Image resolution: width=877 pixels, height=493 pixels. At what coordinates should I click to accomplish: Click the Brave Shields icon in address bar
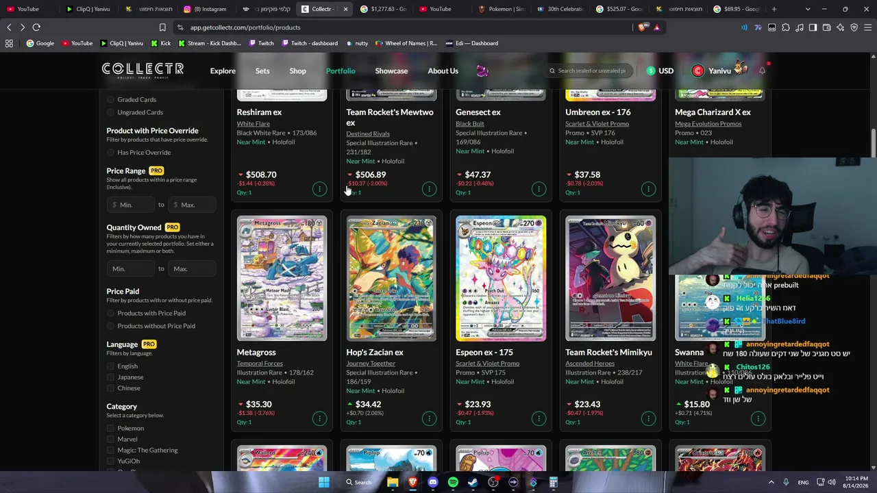[x=642, y=27]
